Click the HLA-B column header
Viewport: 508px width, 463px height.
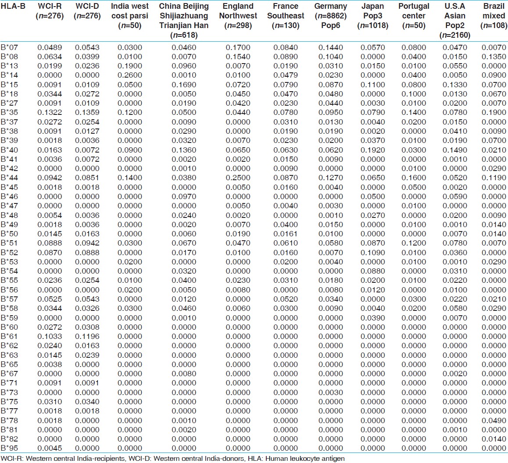tap(12, 7)
